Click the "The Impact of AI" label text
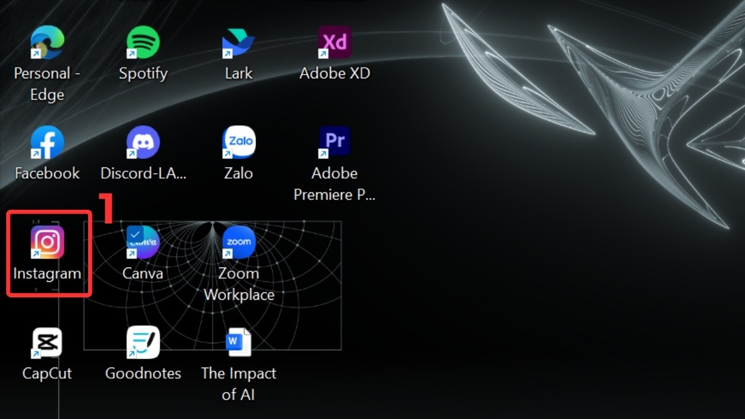This screenshot has width=745, height=419. click(238, 384)
